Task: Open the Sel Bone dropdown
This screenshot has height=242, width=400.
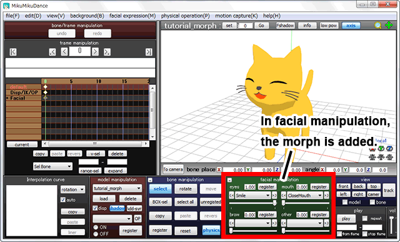Action: [x=52, y=166]
